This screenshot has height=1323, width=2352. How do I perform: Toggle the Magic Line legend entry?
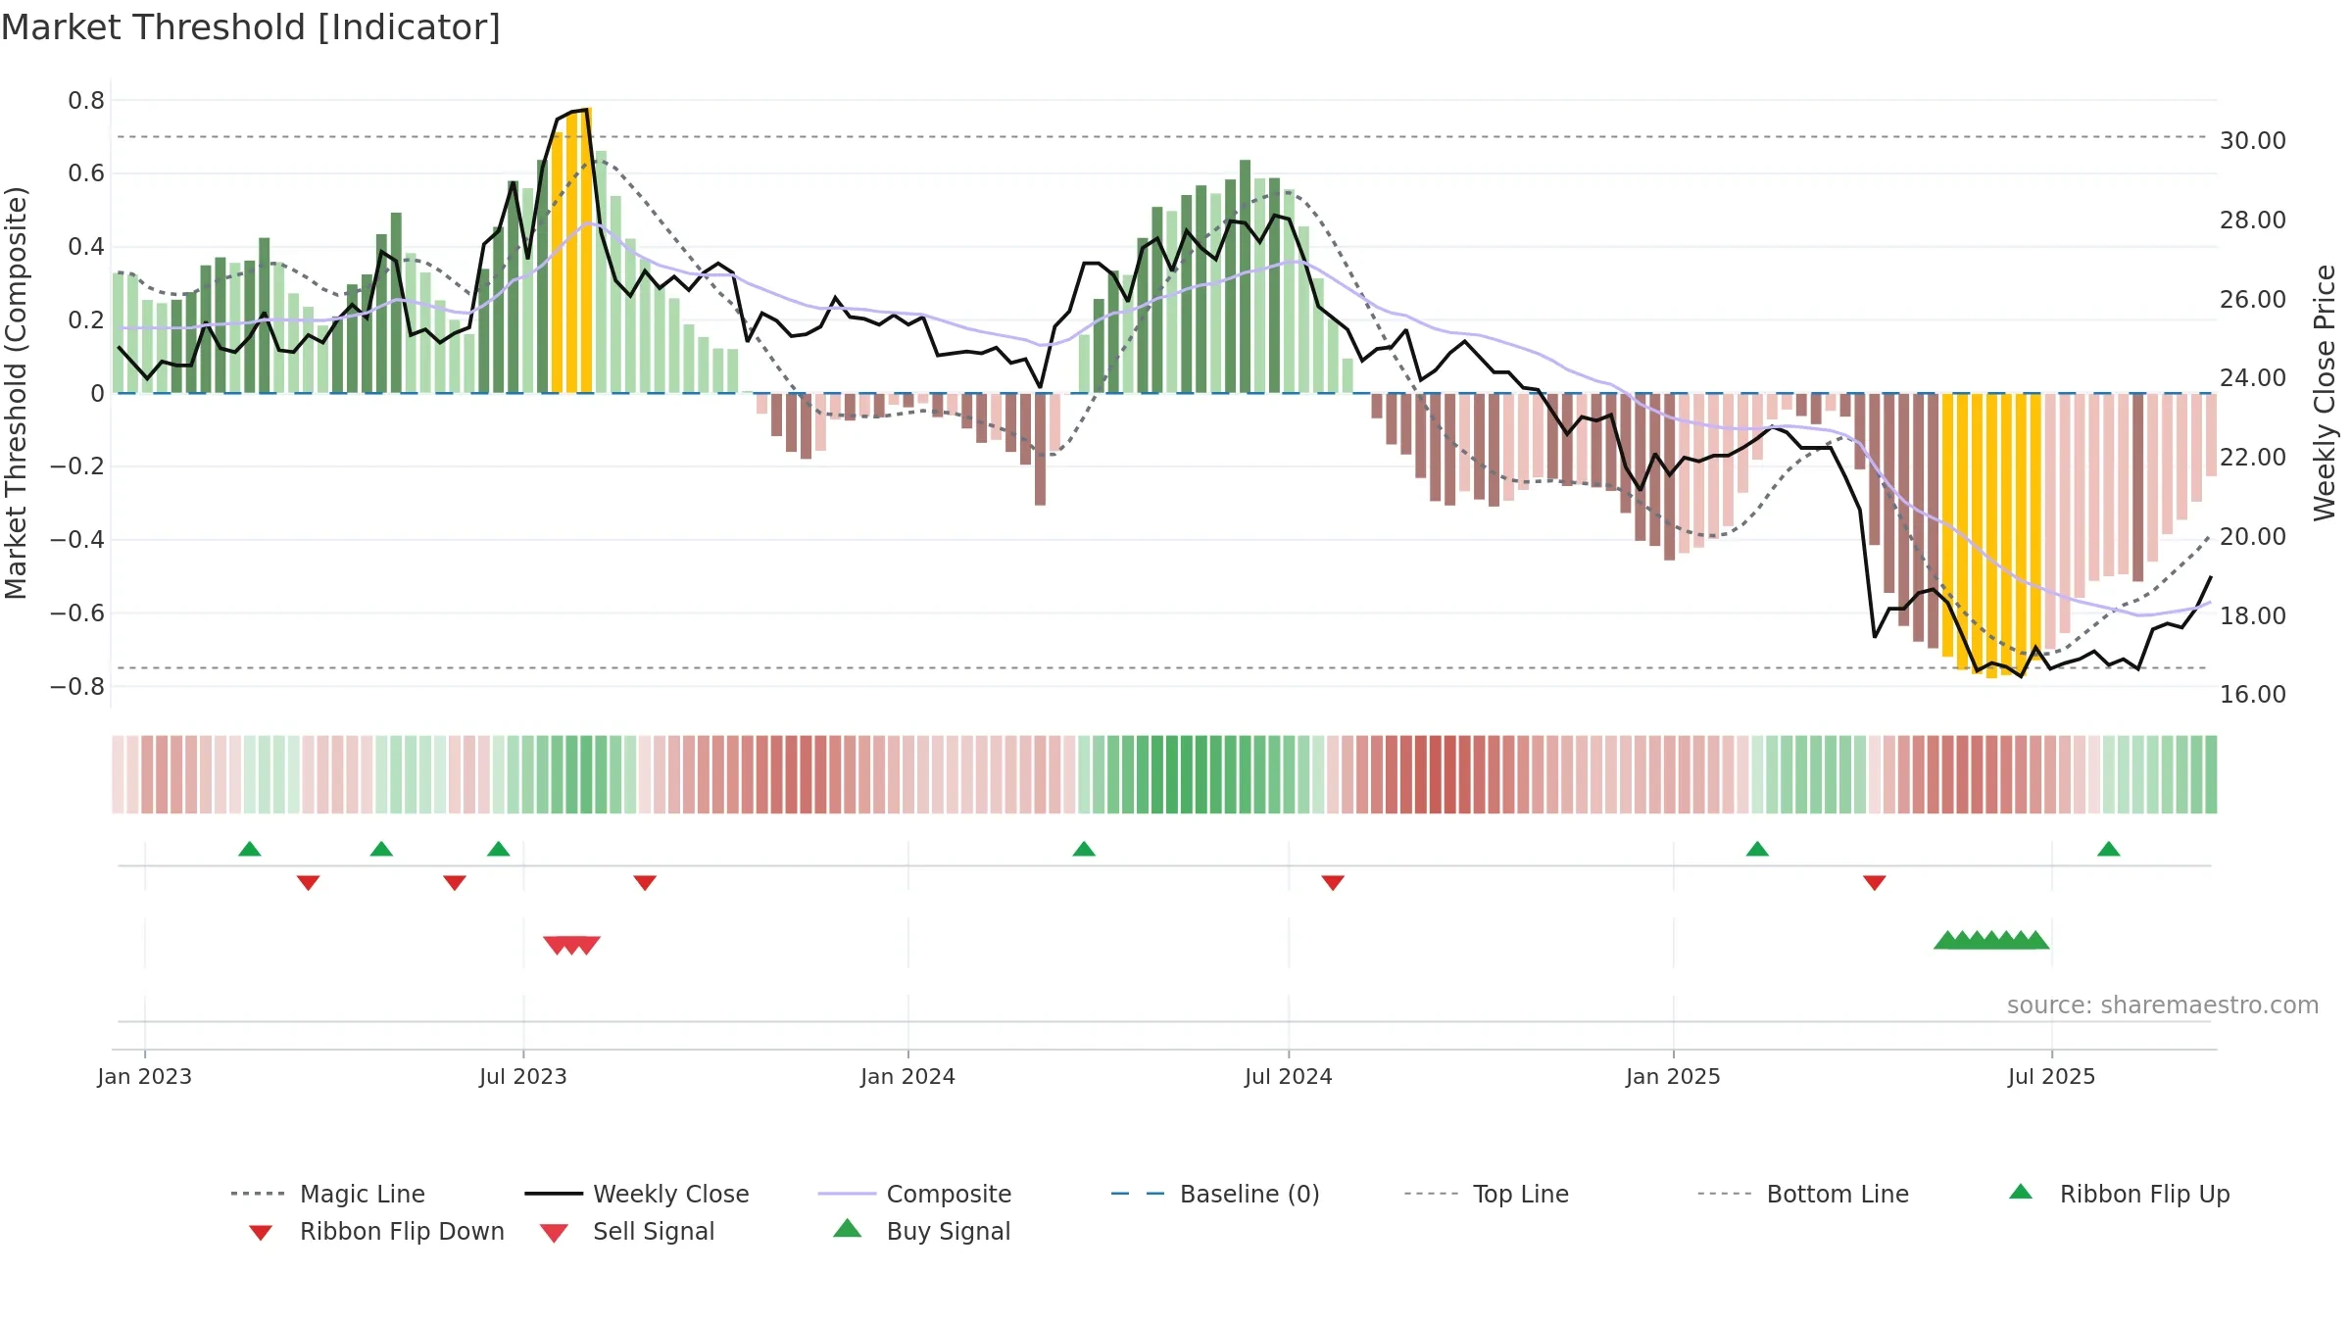click(x=327, y=1194)
